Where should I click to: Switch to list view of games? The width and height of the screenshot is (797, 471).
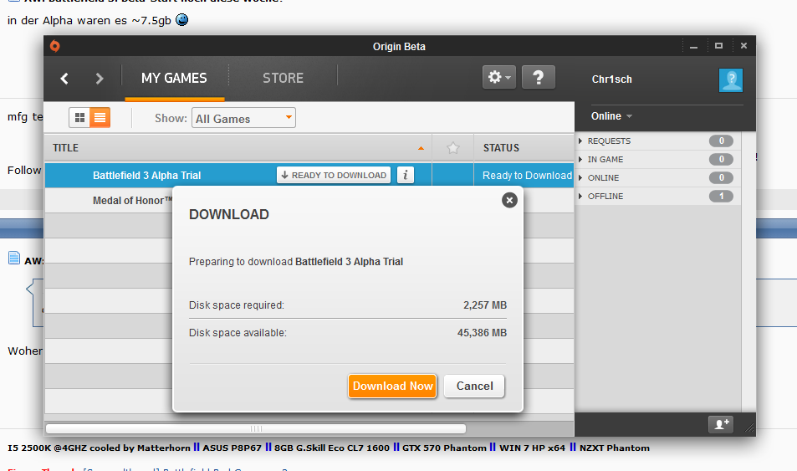pos(100,118)
